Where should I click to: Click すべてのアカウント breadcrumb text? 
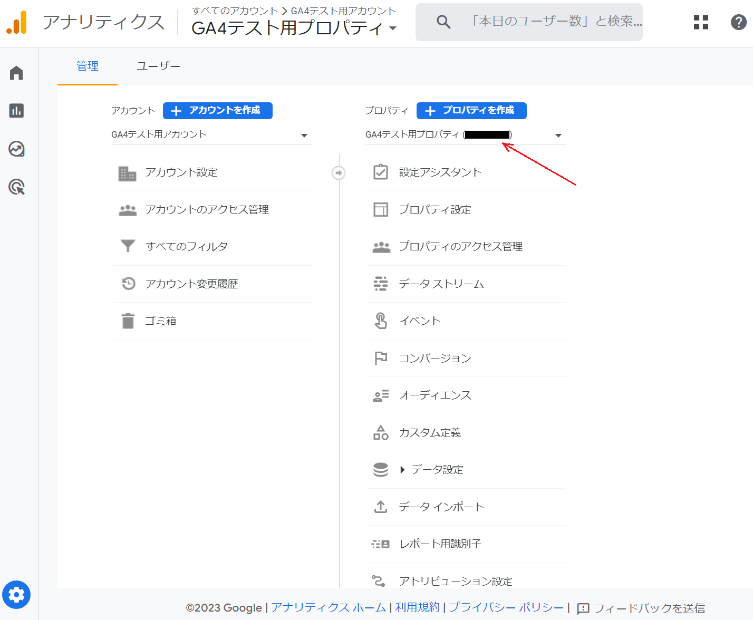[x=235, y=11]
